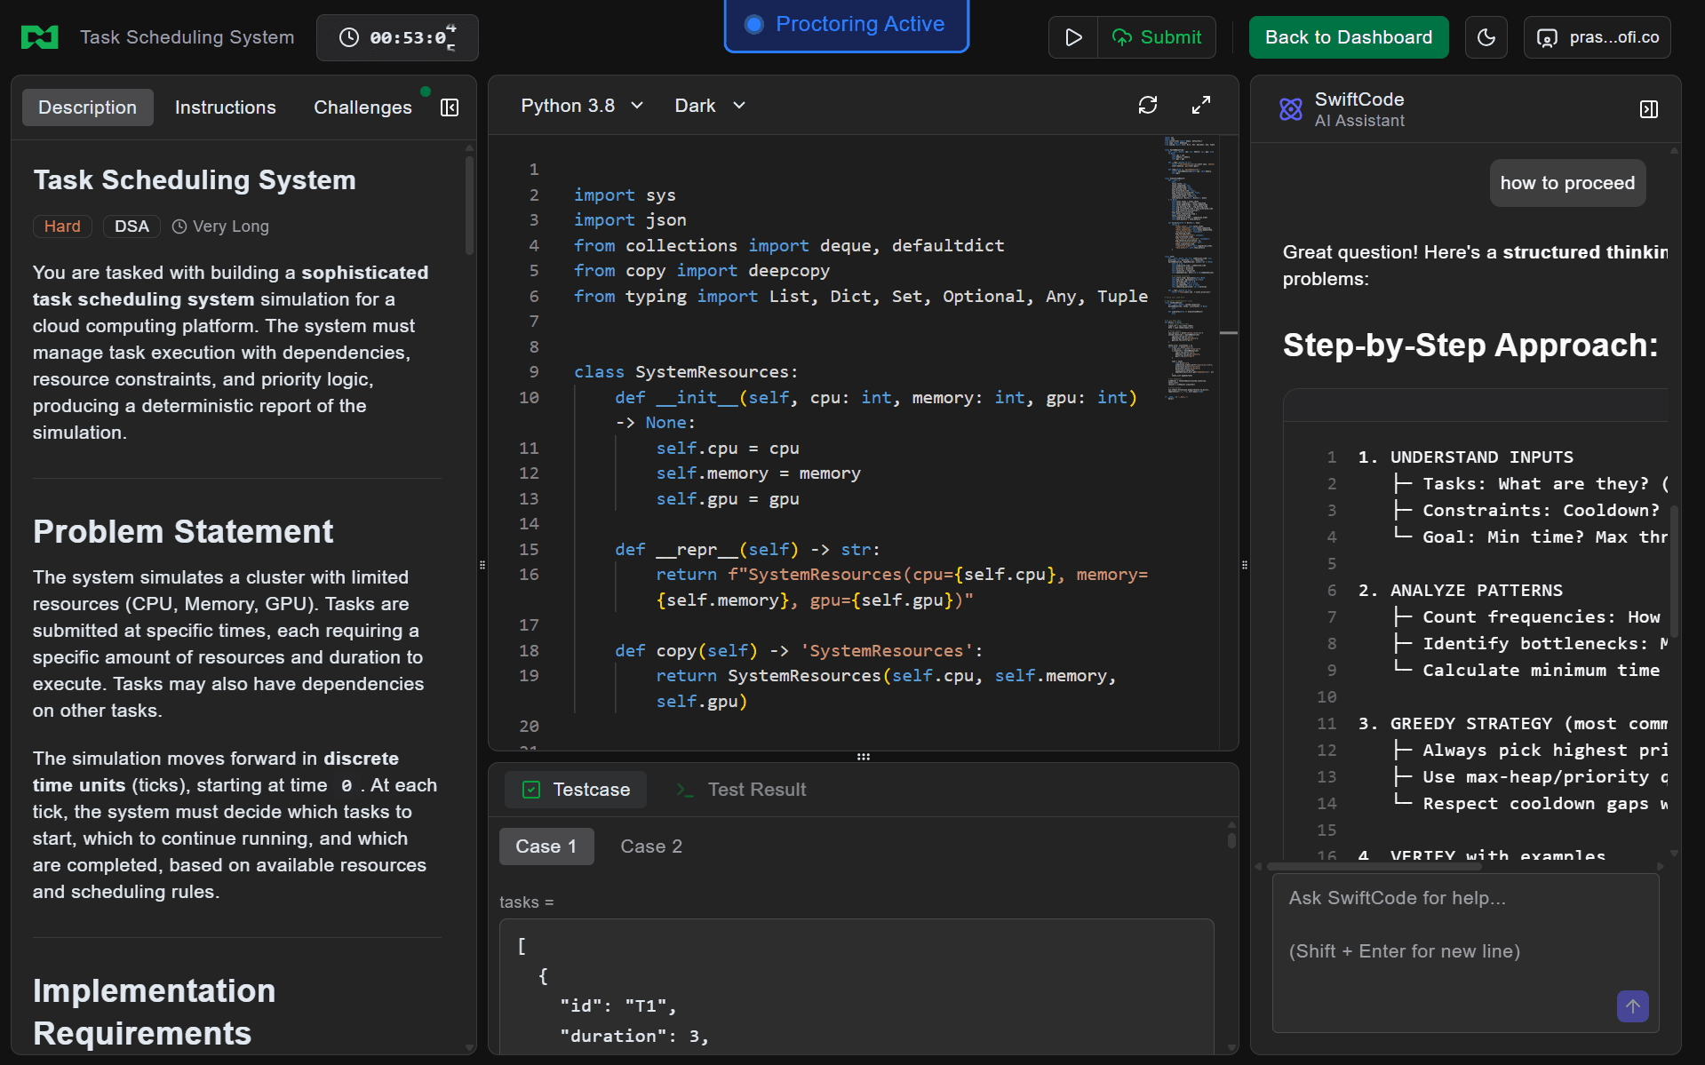
Task: Click the Run code play icon
Action: [x=1073, y=37]
